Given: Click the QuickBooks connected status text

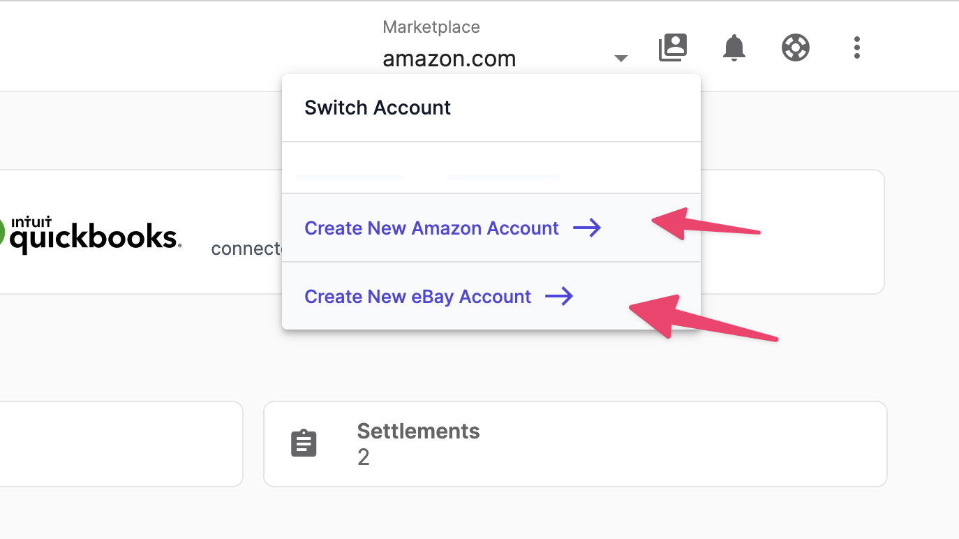Looking at the screenshot, I should (246, 249).
